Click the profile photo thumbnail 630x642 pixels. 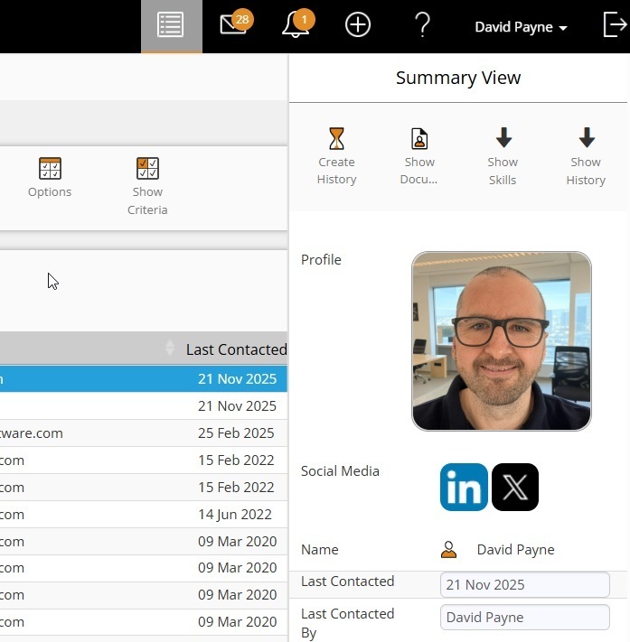pos(502,341)
